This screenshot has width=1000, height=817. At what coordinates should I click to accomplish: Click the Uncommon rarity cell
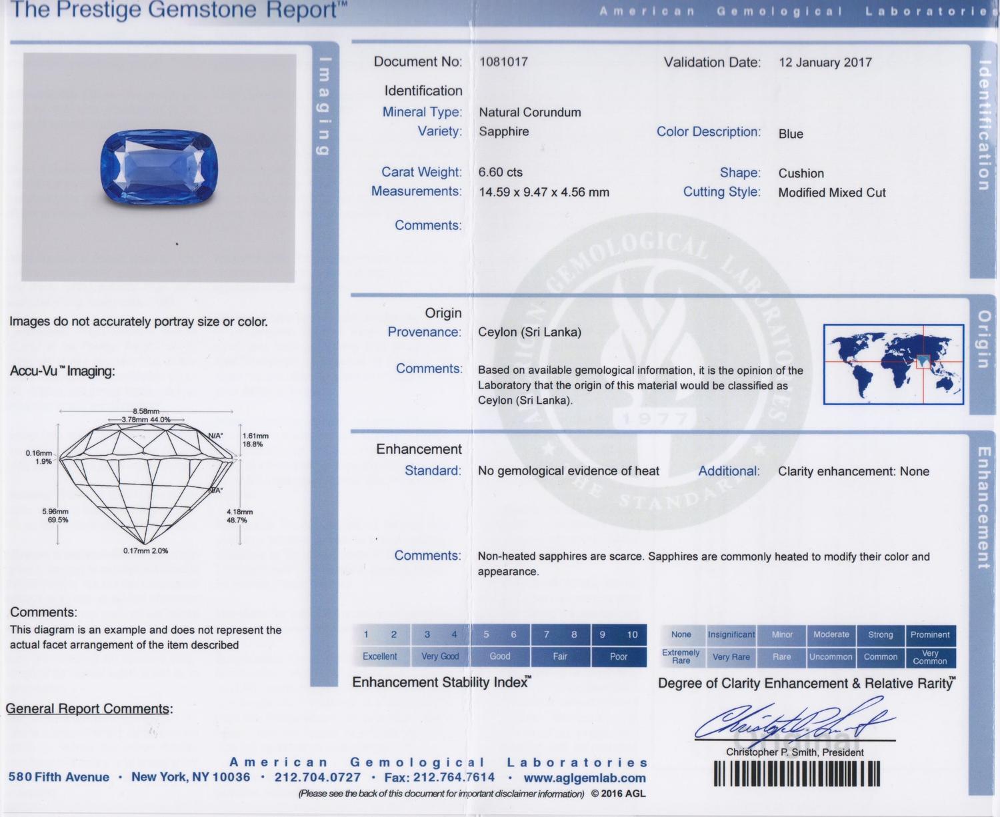pos(831,656)
